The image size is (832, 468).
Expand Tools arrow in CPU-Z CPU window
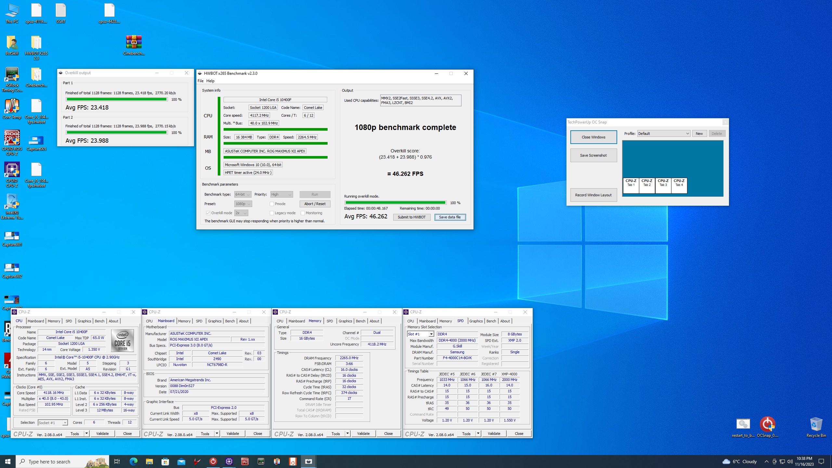[x=86, y=434]
